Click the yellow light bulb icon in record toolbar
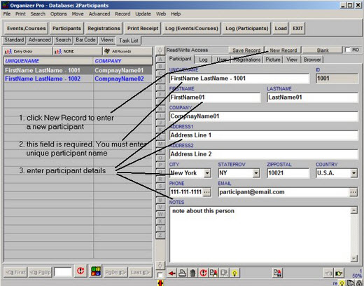This screenshot has width=364, height=286. 234,273
